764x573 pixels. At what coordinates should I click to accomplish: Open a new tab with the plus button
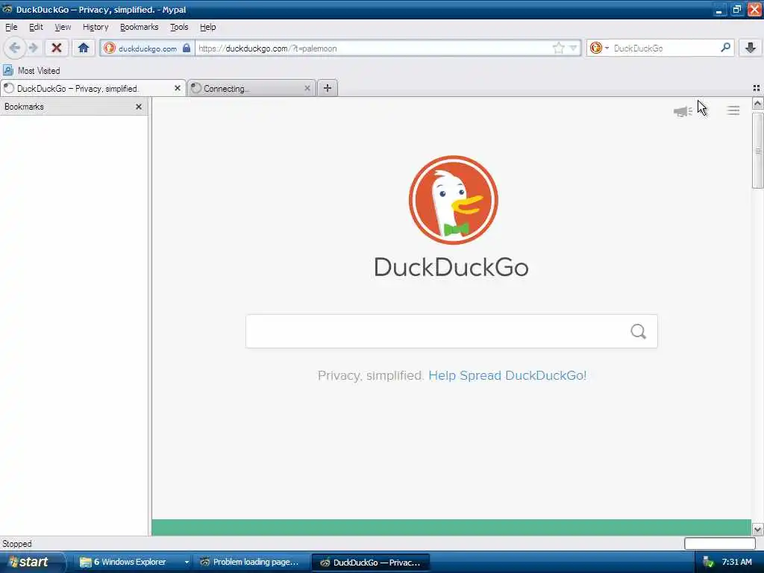tap(328, 88)
